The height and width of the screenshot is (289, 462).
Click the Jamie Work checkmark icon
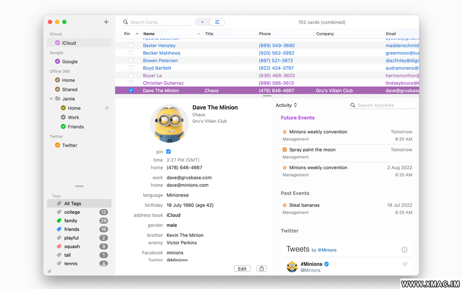tap(63, 117)
